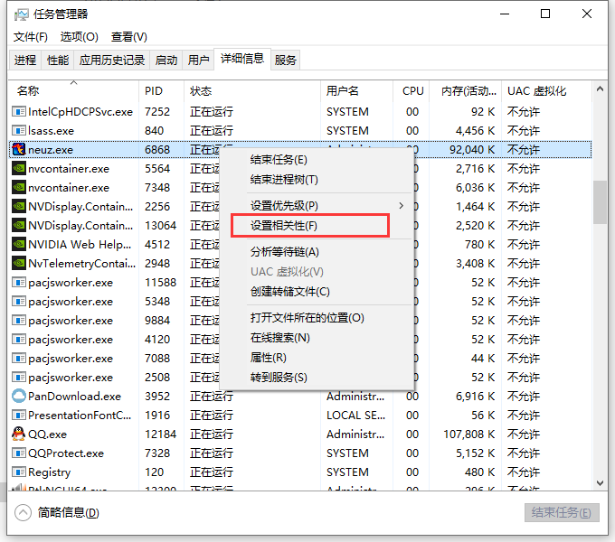Click the scrollbar down arrow

(x=600, y=483)
